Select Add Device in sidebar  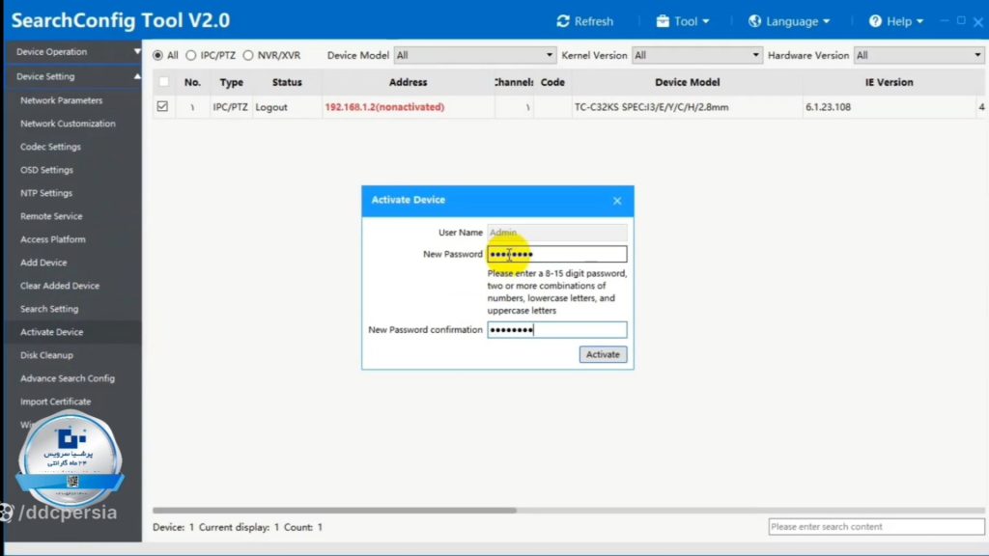43,263
